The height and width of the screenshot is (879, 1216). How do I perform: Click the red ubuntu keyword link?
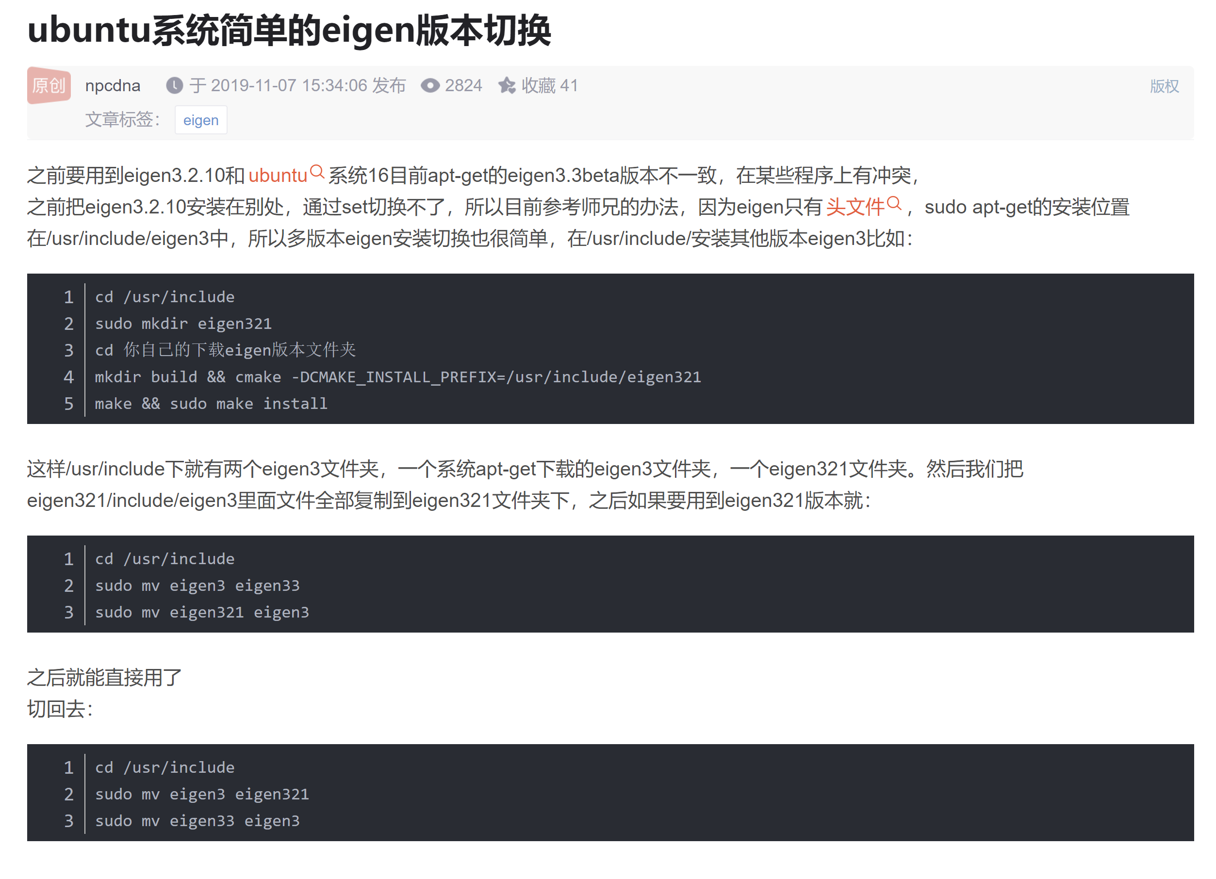(277, 176)
